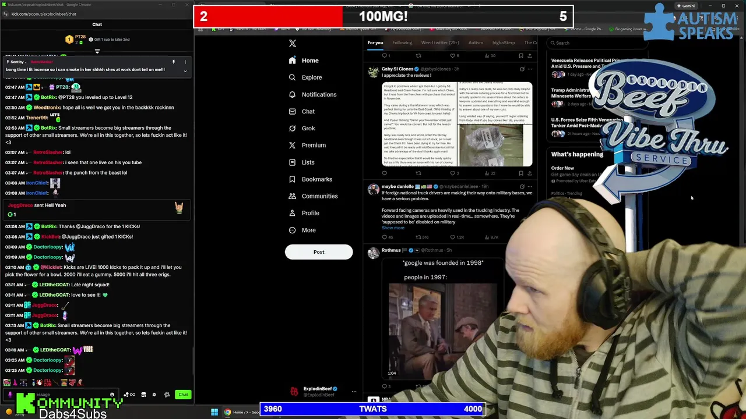
Task: Click PT28 leaderboard top gifter
Action: click(x=76, y=40)
